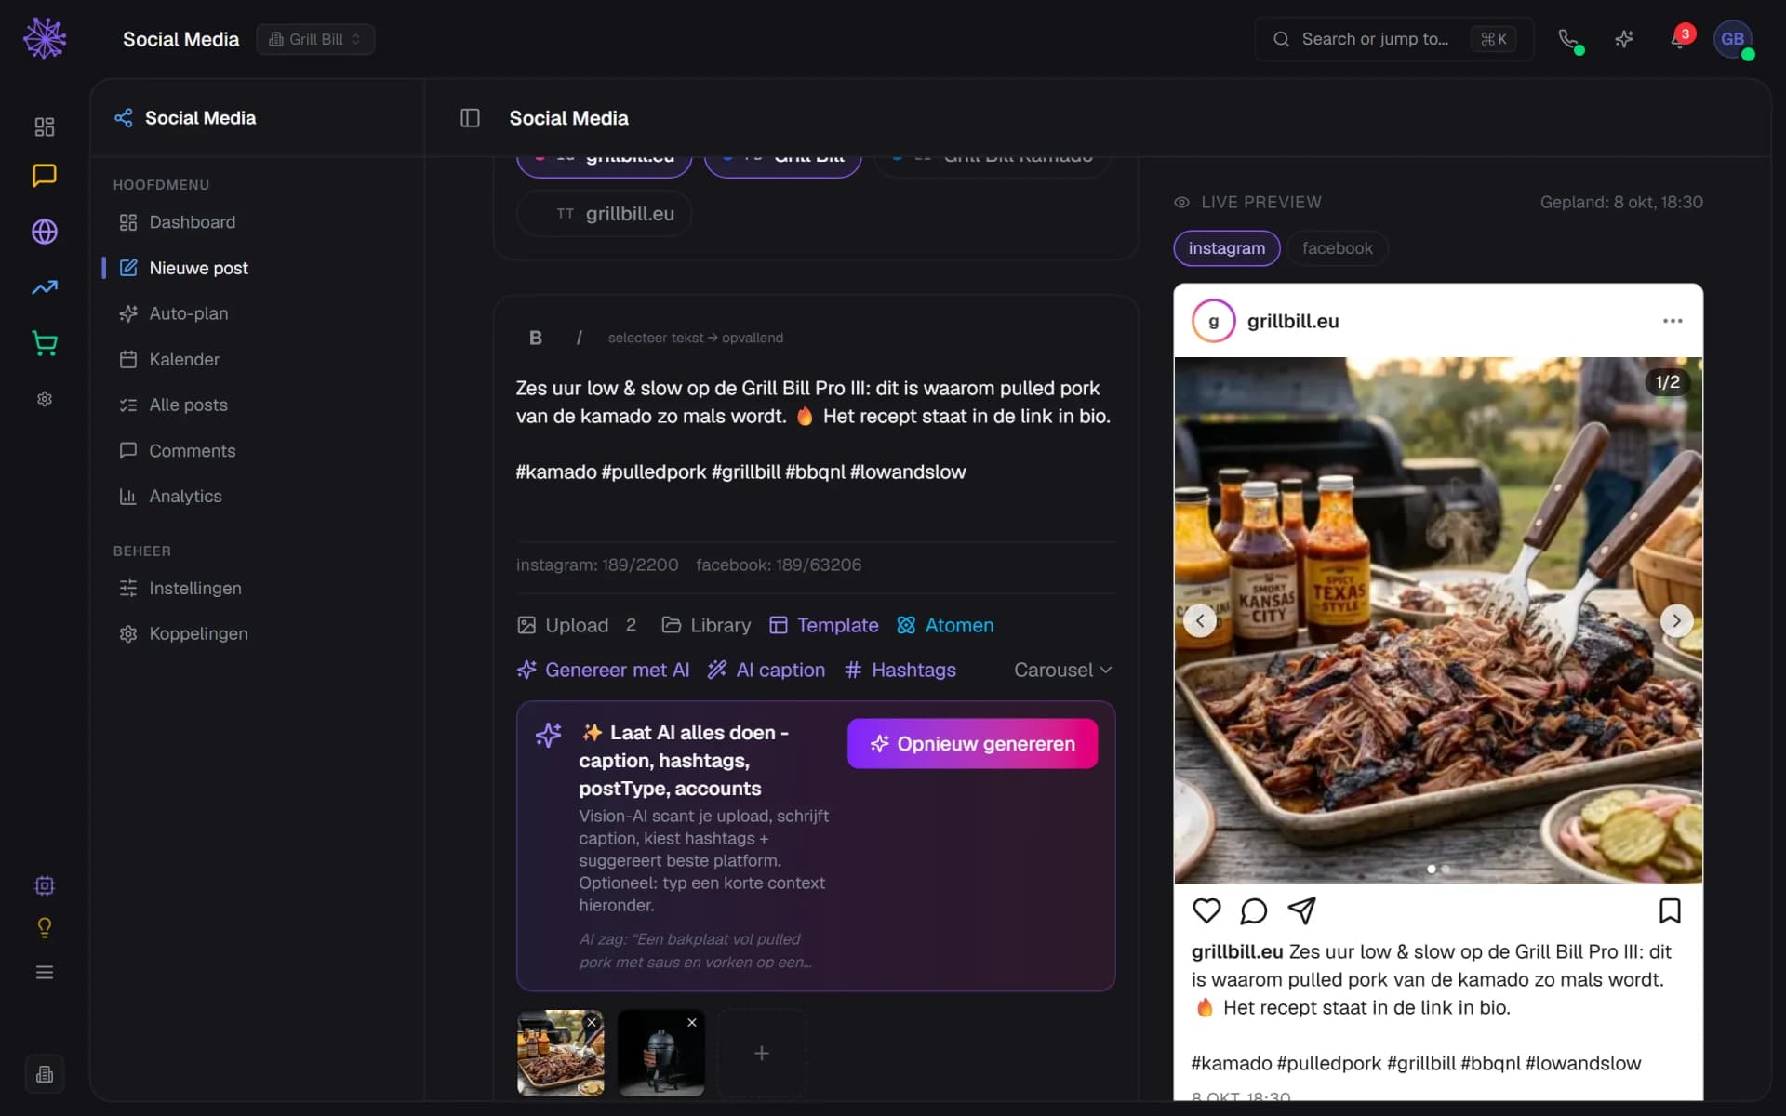Click the chat bubble icon in left rail
1786x1116 pixels.
(x=45, y=175)
